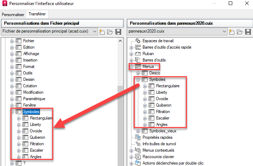
Task: Select Angles in right pane
Action: 162,125
